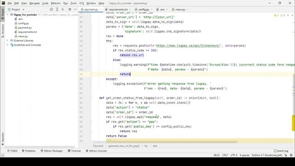Open the Problems tool window
This screenshot has width=295, height=166.
pos(29,151)
